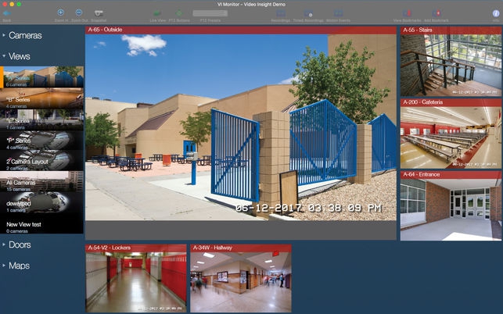Expand the Doors section
Screen dimensions: 503x314
point(4,244)
